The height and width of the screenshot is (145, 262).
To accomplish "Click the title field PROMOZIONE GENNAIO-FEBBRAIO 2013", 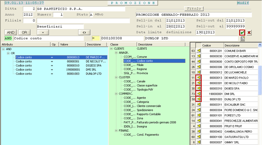I will [x=194, y=15].
